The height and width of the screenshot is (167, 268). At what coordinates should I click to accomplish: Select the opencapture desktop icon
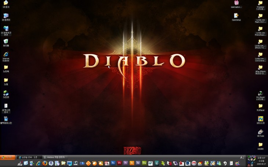point(236,3)
